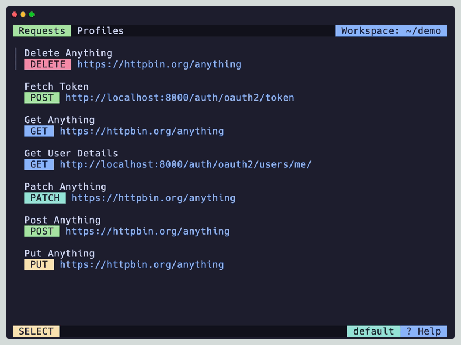Click the POST badge under Post Anything
Viewport: 461px width, 345px height.
point(42,231)
